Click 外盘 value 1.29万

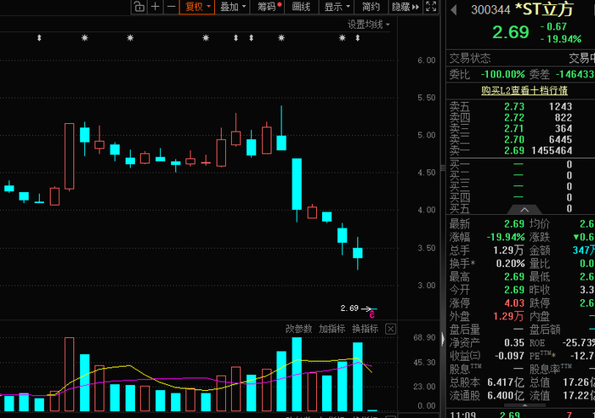click(x=508, y=316)
